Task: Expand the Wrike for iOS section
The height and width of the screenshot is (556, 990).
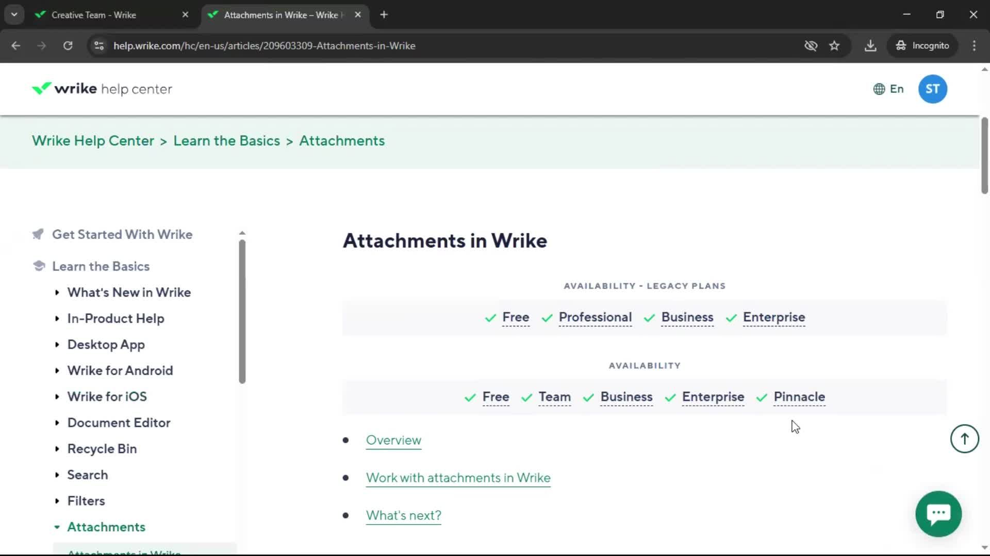Action: click(x=57, y=397)
